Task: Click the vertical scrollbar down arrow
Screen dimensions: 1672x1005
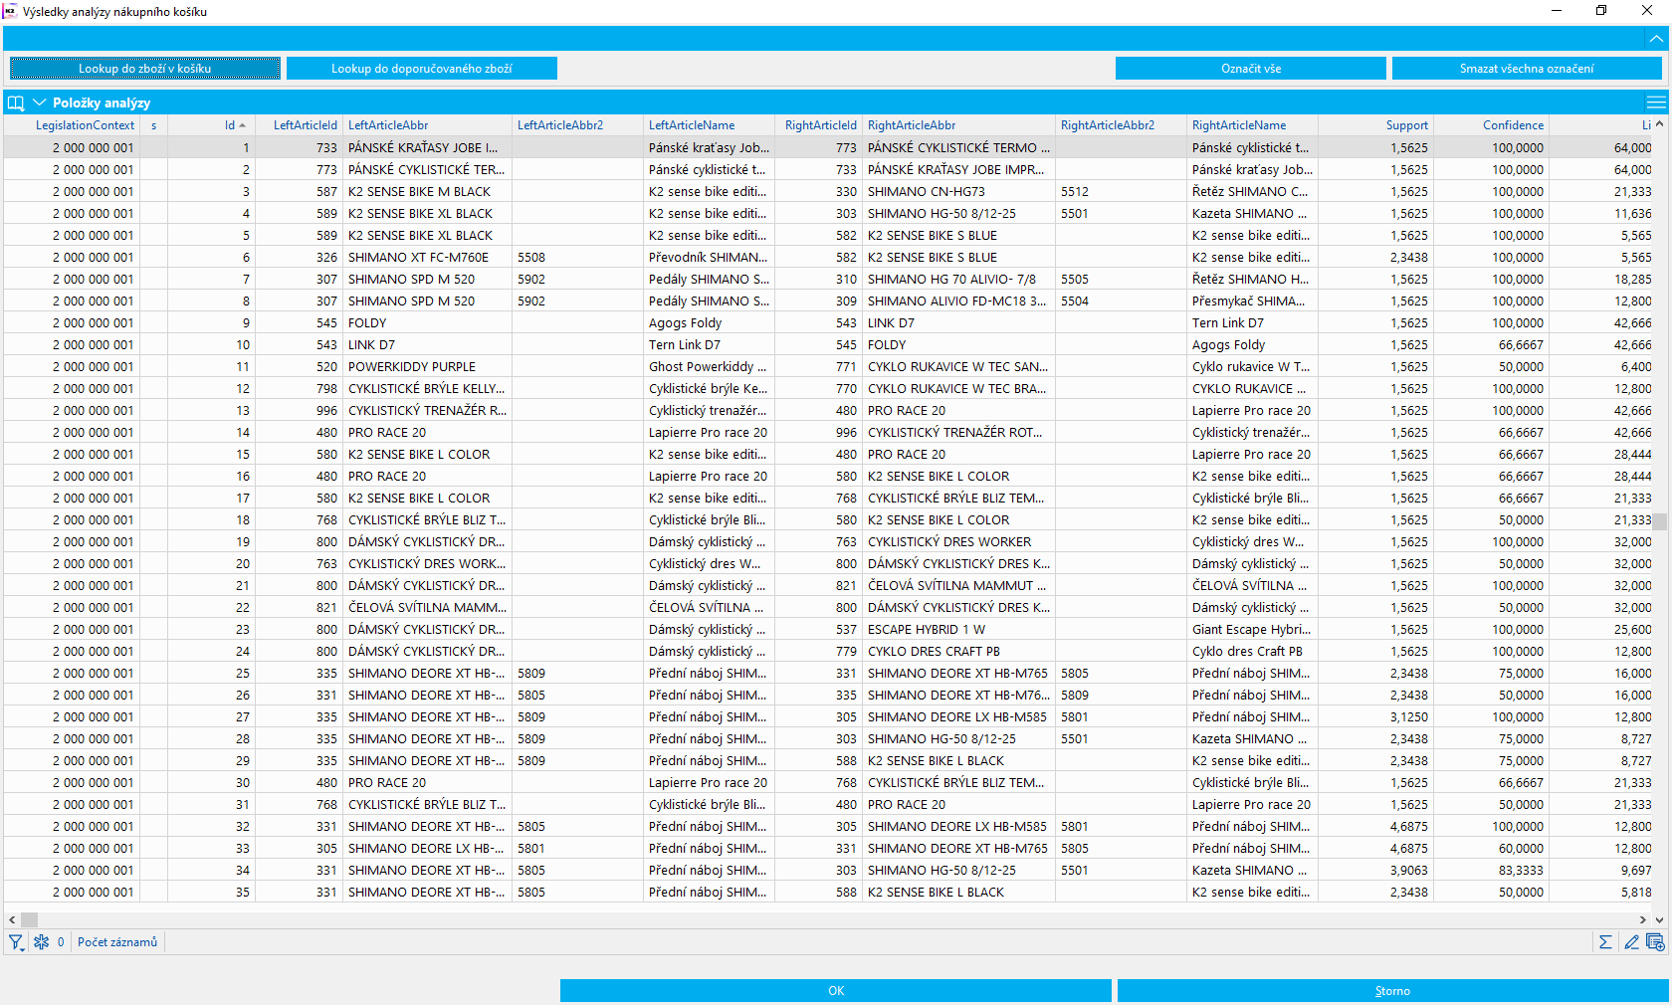Action: click(x=1660, y=919)
